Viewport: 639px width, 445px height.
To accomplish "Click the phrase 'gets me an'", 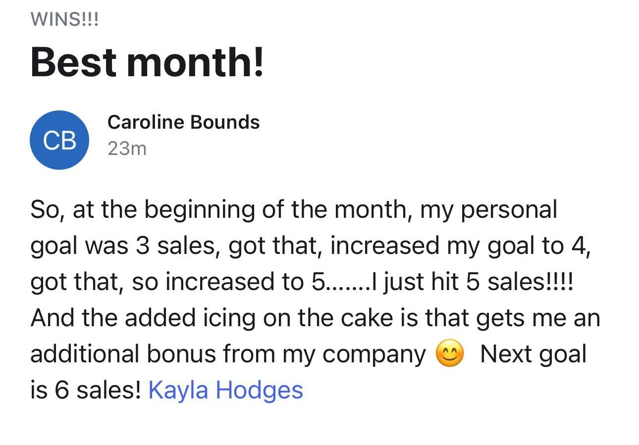I will click(x=538, y=319).
